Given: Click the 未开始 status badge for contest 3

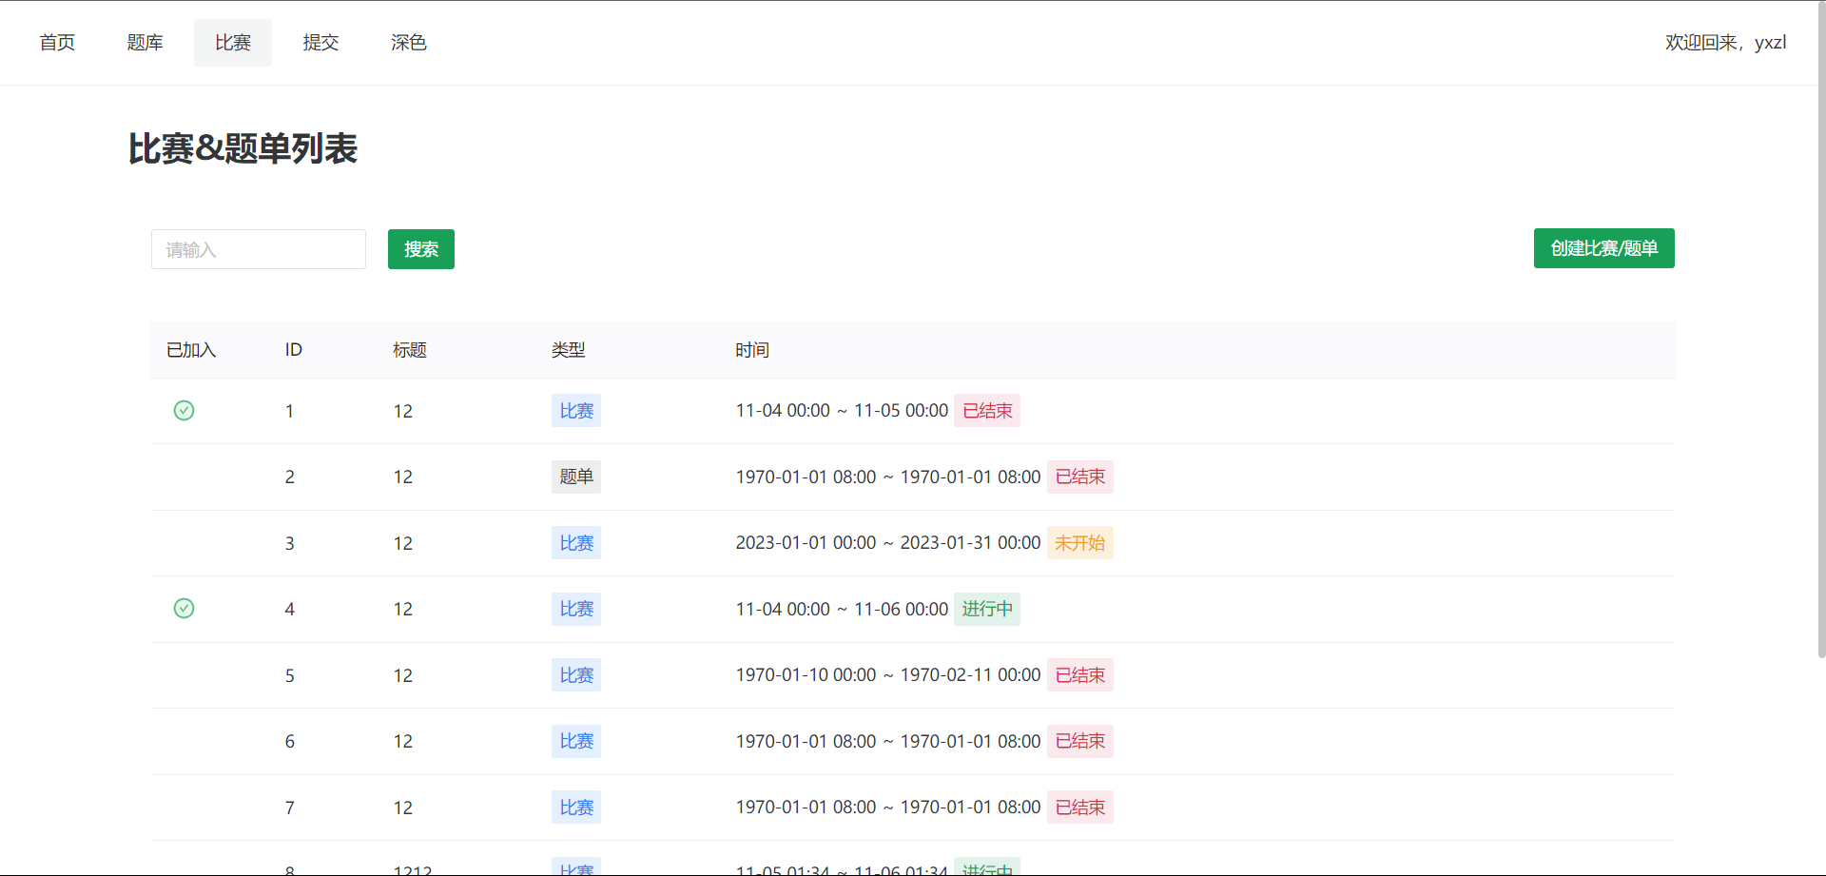Looking at the screenshot, I should click(1079, 543).
